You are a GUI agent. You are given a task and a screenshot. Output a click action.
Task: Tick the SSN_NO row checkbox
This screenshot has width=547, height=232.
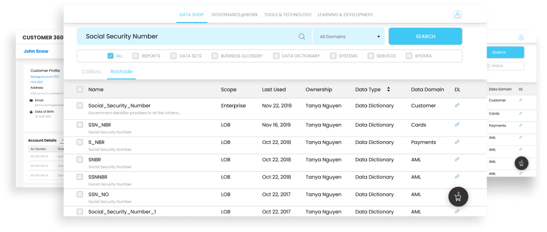click(80, 194)
